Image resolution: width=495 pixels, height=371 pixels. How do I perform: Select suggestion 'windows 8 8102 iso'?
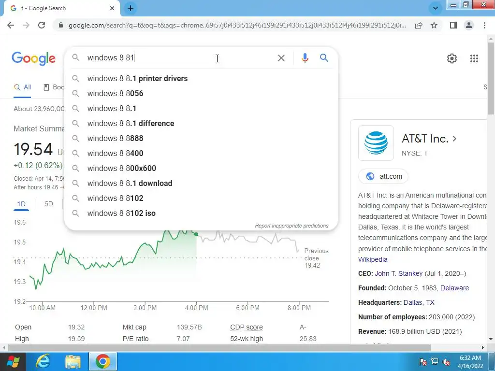pos(201,213)
